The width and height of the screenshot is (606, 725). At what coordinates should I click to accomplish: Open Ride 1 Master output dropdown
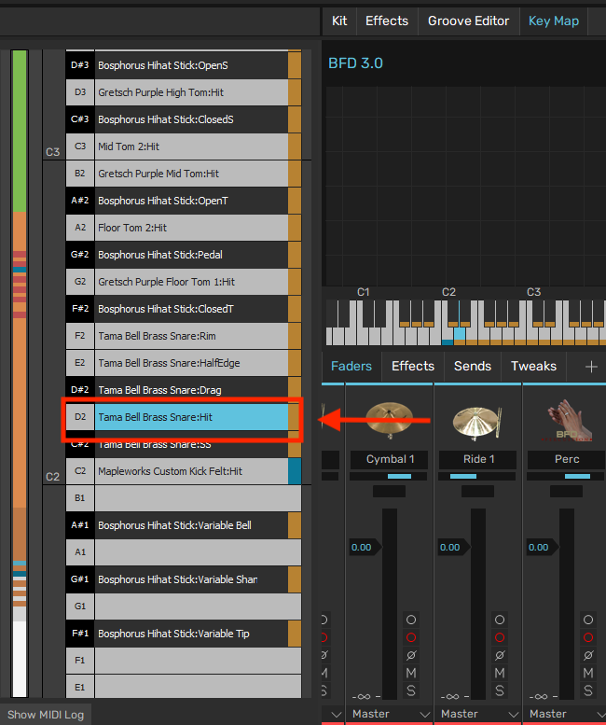(x=478, y=714)
